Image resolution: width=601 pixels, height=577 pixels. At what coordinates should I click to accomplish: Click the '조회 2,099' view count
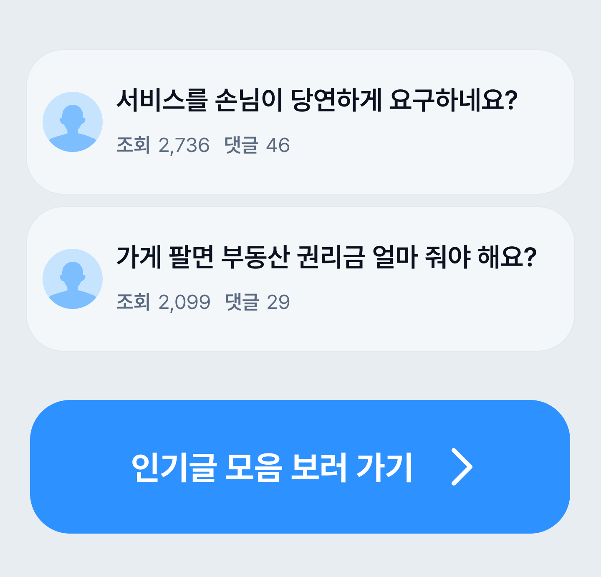coord(163,302)
